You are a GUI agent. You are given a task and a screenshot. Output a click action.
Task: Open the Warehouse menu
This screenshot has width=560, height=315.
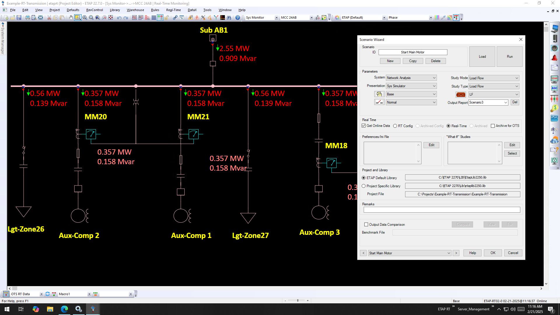point(135,10)
